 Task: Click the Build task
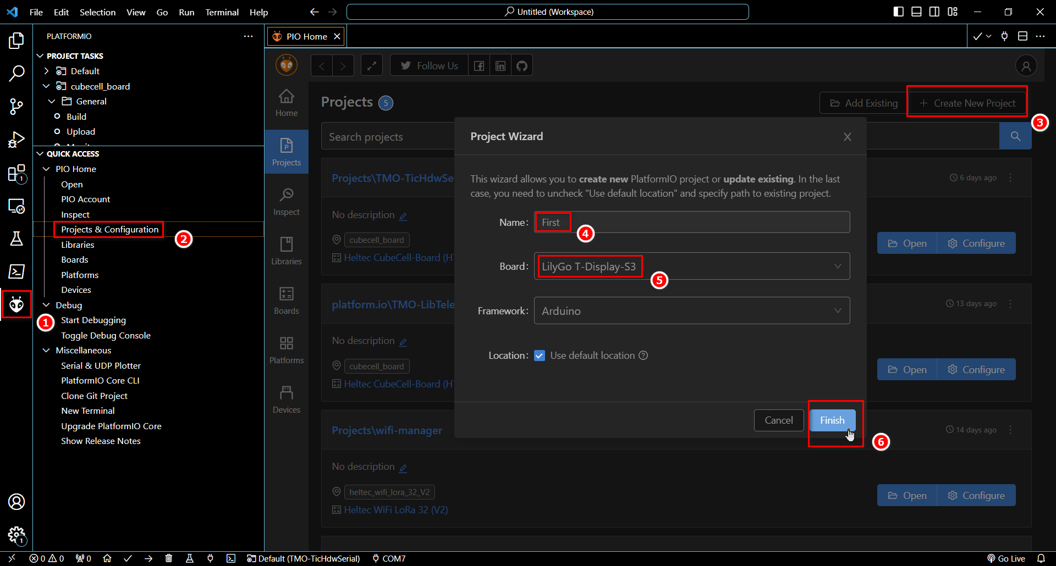pyautogui.click(x=76, y=116)
